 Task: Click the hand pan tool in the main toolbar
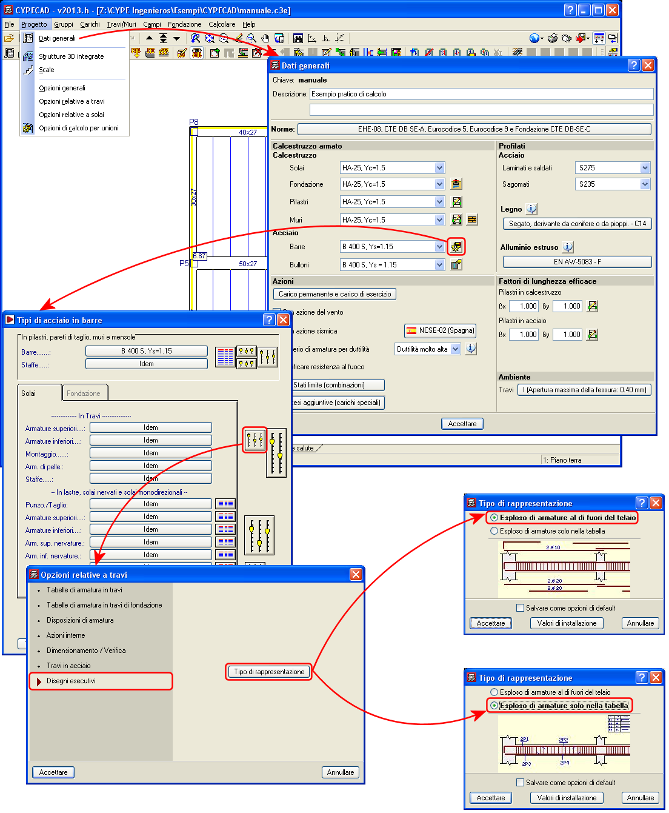pos(265,38)
